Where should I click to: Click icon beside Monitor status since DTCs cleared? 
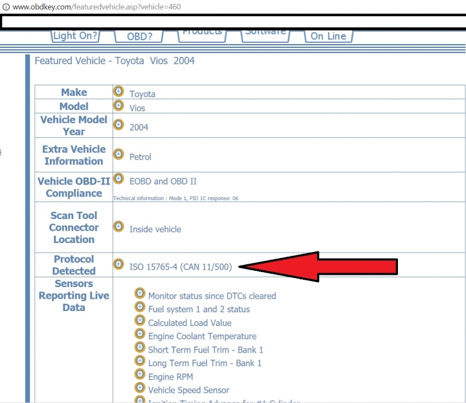click(x=140, y=293)
